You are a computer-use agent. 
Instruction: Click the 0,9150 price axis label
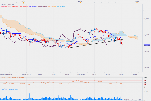(x=147, y=67)
